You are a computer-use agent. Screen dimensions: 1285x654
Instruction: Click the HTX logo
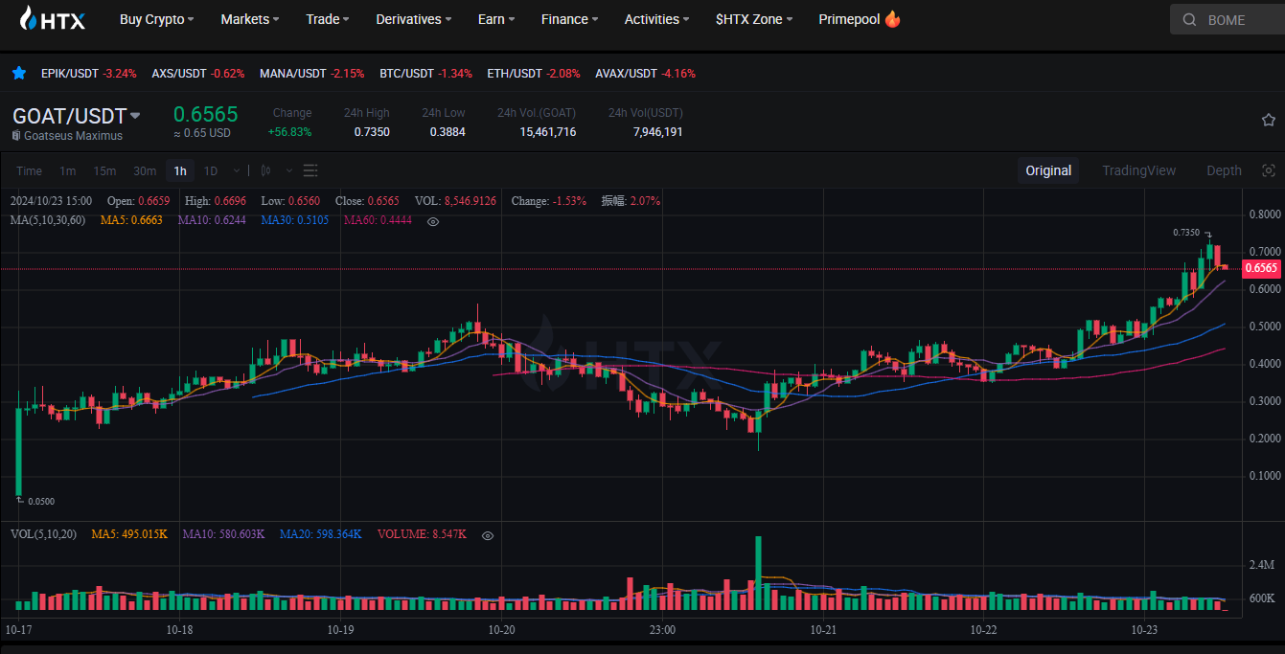[53, 19]
